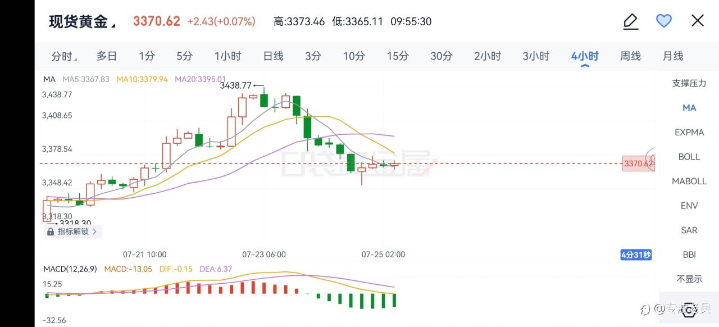Click the 3370.62 price label on chart
Viewport: 719px width, 327px height.
[638, 164]
